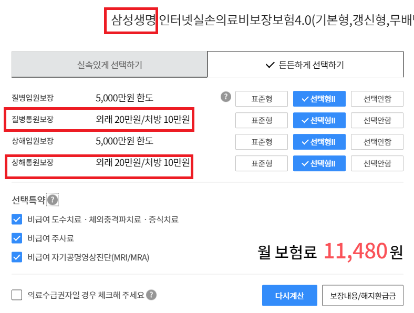Click the 삼성생명 인터넷실손의료비보장보험4.0 title
This screenshot has height=313, width=414.
262,20
